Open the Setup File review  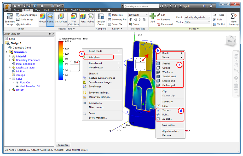click(x=115, y=24)
